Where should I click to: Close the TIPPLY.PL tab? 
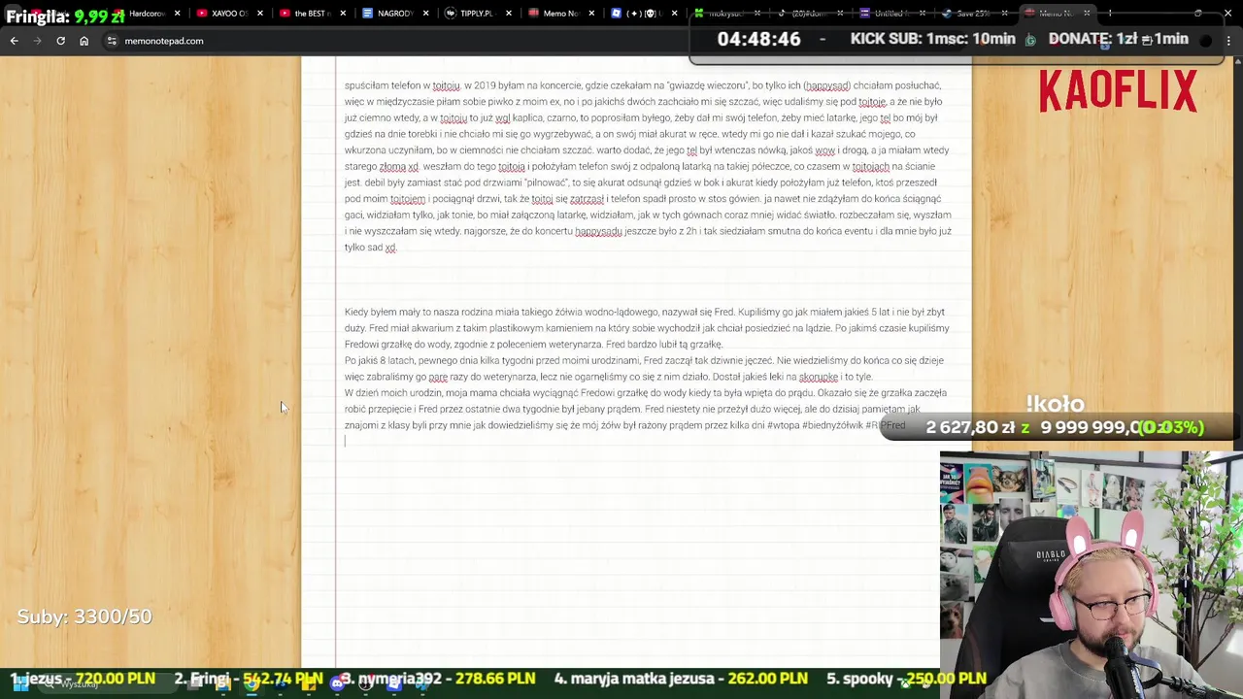tap(508, 14)
